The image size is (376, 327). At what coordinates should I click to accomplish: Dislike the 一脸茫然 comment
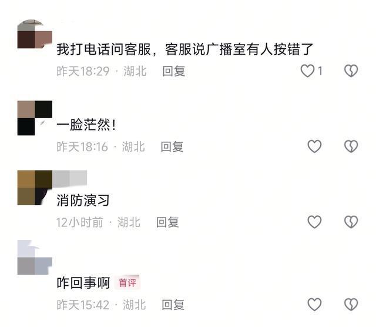(351, 146)
